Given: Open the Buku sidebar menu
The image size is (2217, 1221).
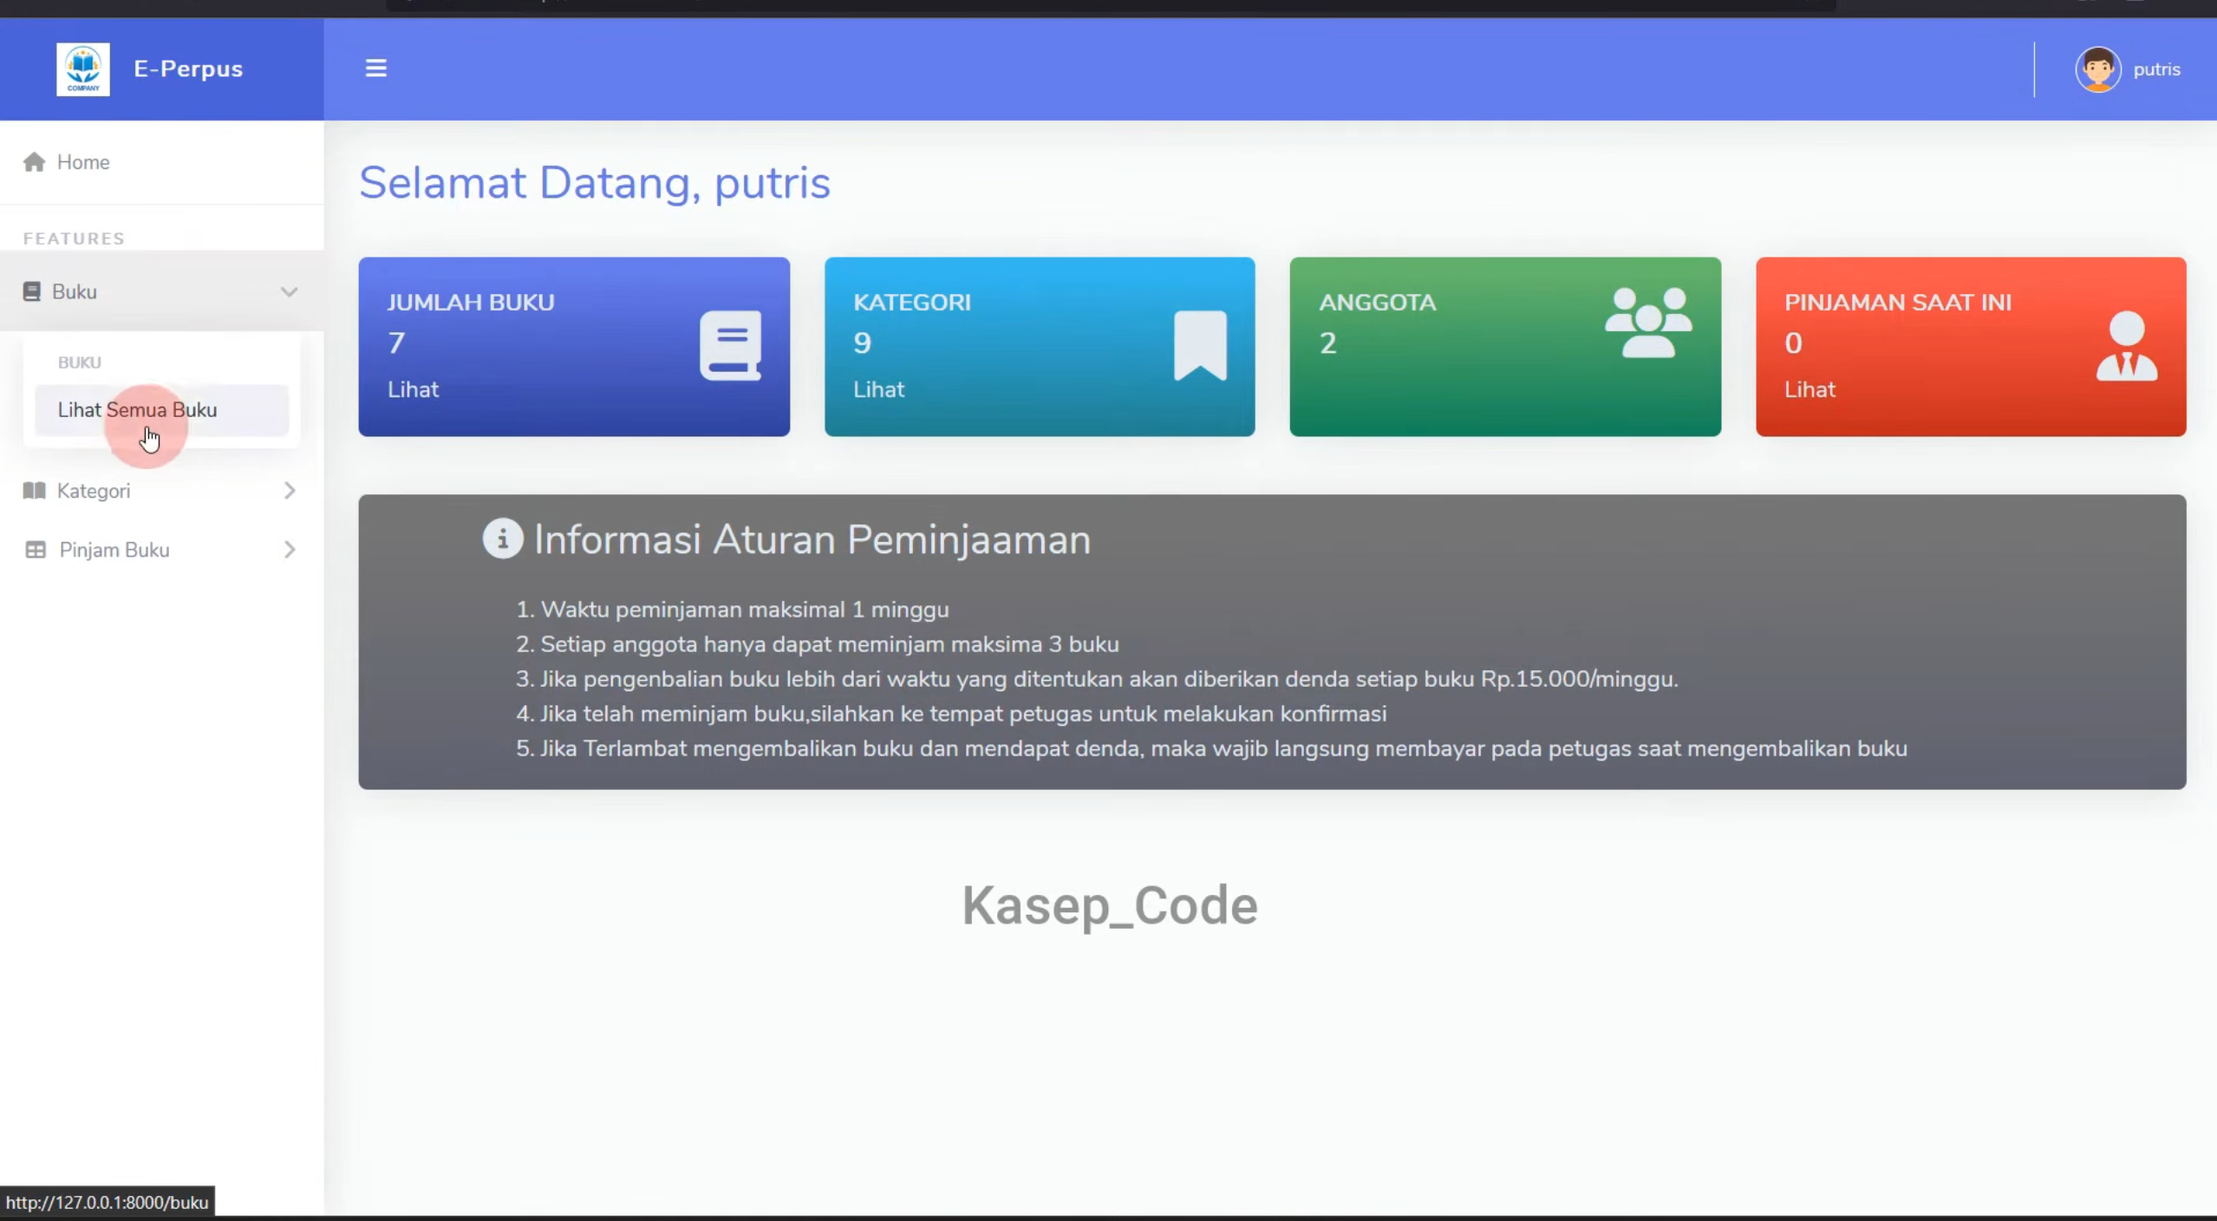Looking at the screenshot, I should point(161,291).
